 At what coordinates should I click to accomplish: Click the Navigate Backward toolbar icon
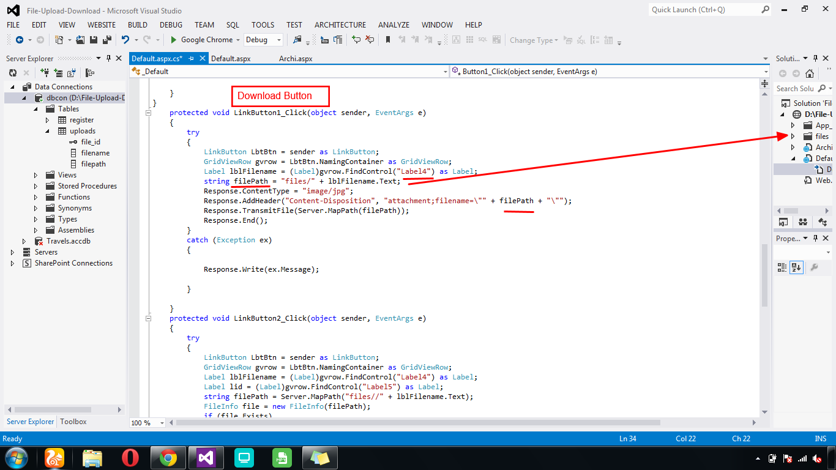click(x=20, y=40)
